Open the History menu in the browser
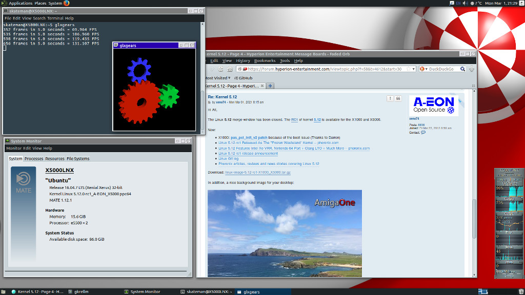Viewport: 525px width, 295px height. (x=243, y=60)
